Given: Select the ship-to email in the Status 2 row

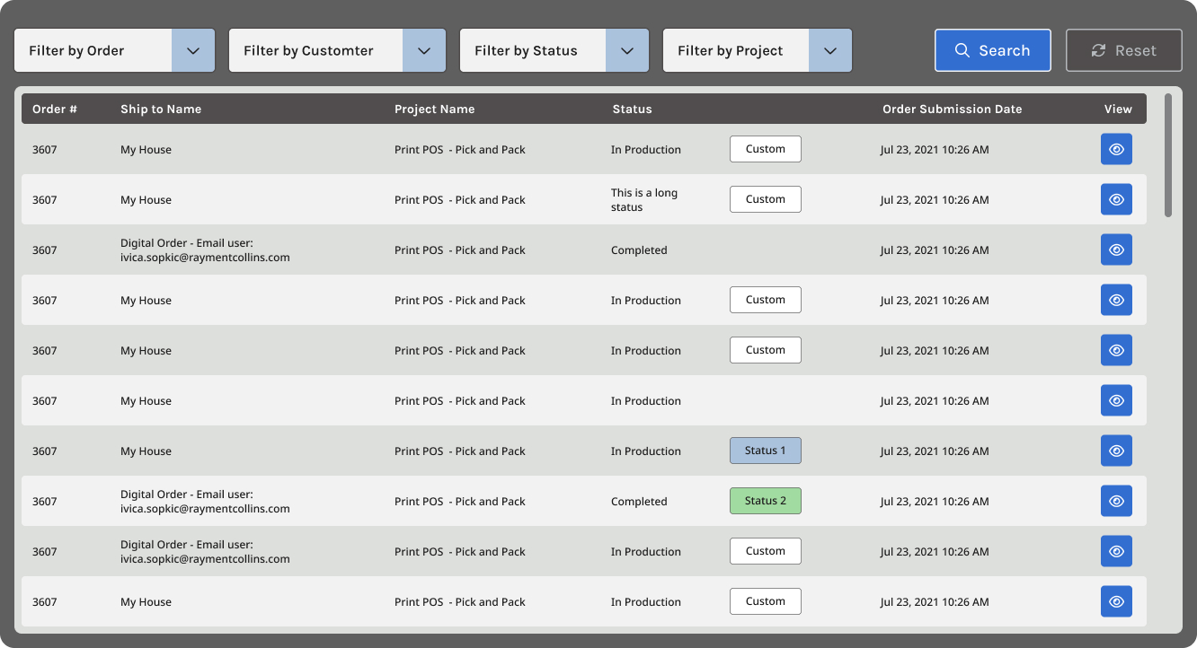Looking at the screenshot, I should (205, 509).
